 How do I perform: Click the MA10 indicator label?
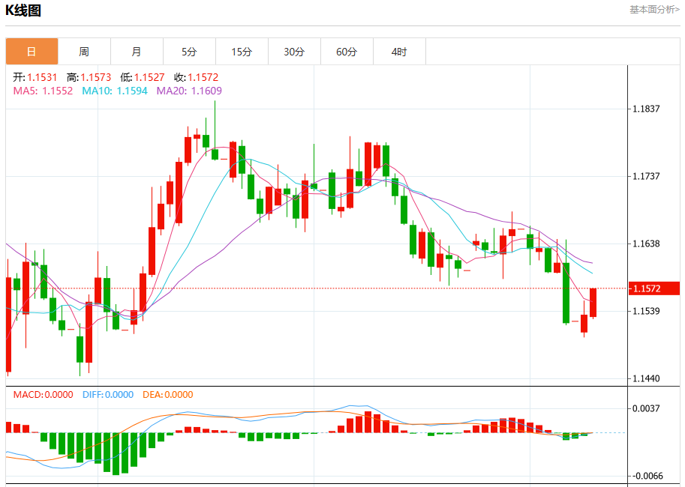[x=115, y=91]
